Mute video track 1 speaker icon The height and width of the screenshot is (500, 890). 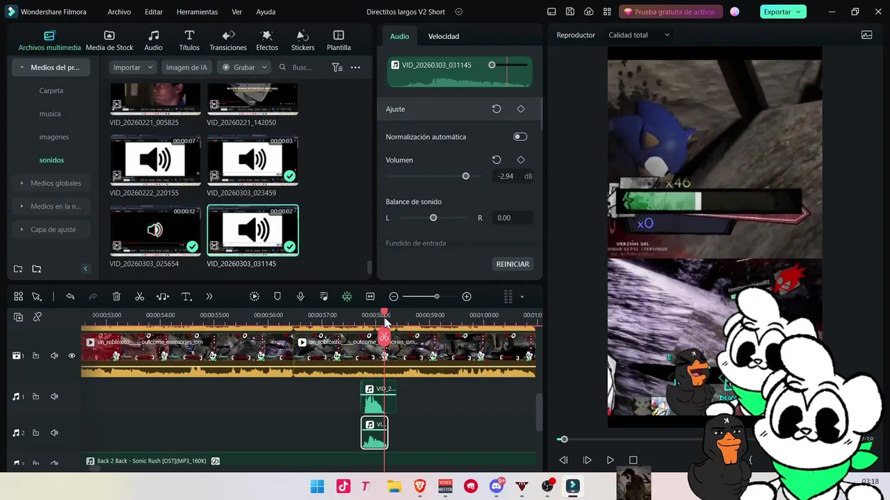click(x=54, y=356)
